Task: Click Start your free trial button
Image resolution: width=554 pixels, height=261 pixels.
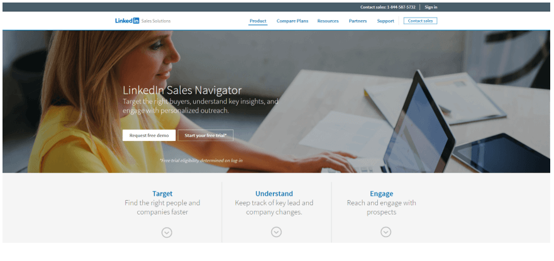Action: (x=206, y=135)
